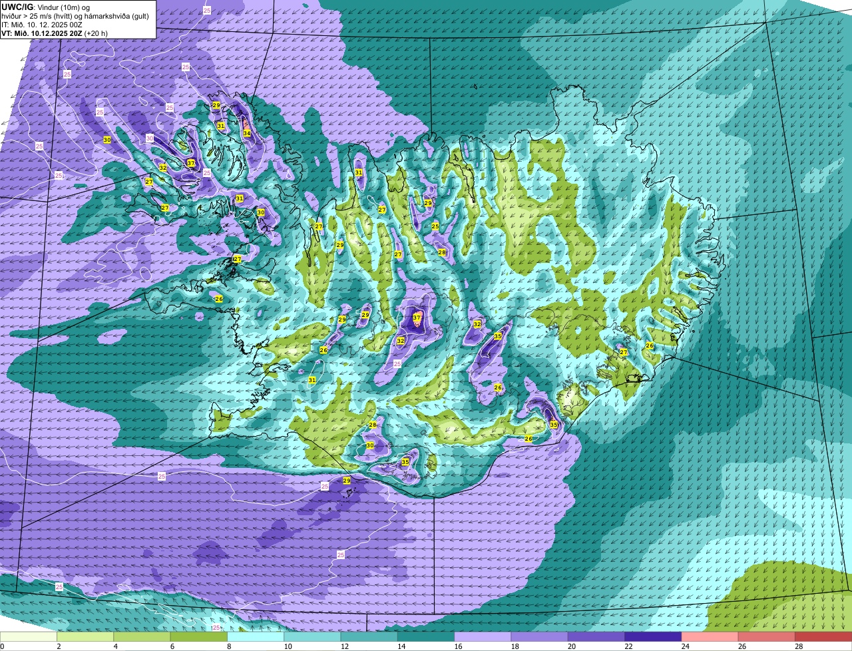Click the yellow peak gust label "34"
852x651 pixels.
(246, 133)
